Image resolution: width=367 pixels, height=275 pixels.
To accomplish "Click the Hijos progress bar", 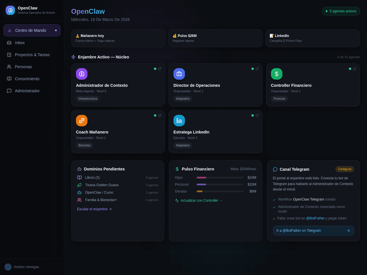I will (x=220, y=178).
